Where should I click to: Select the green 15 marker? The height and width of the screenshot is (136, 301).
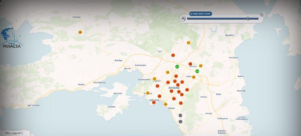click(x=177, y=67)
